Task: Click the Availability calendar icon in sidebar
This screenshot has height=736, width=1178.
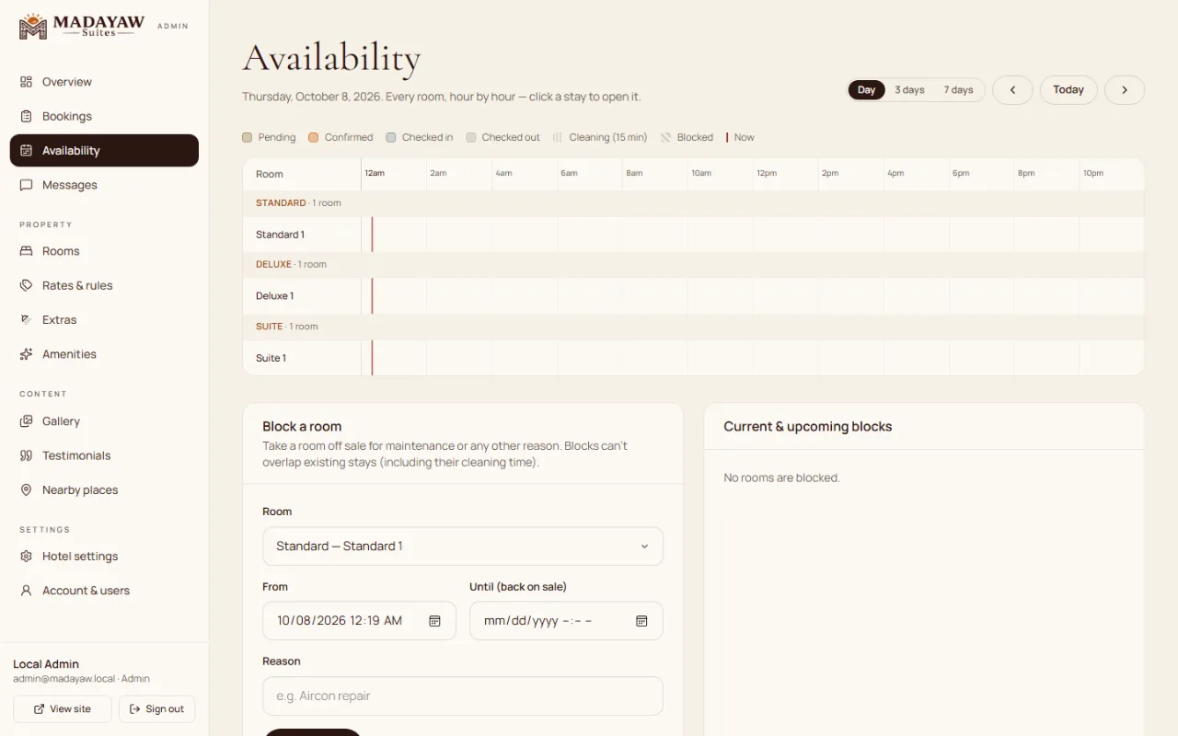Action: [x=27, y=151]
